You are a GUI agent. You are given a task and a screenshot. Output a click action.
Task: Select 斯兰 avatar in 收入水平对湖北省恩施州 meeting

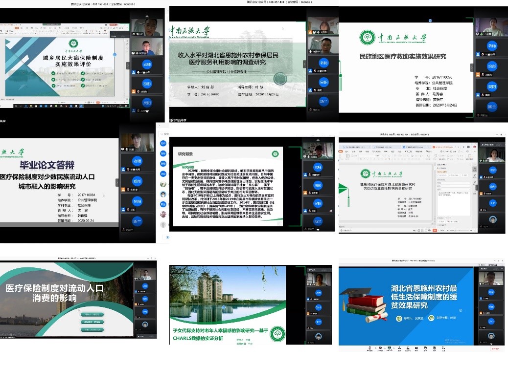tap(323, 101)
